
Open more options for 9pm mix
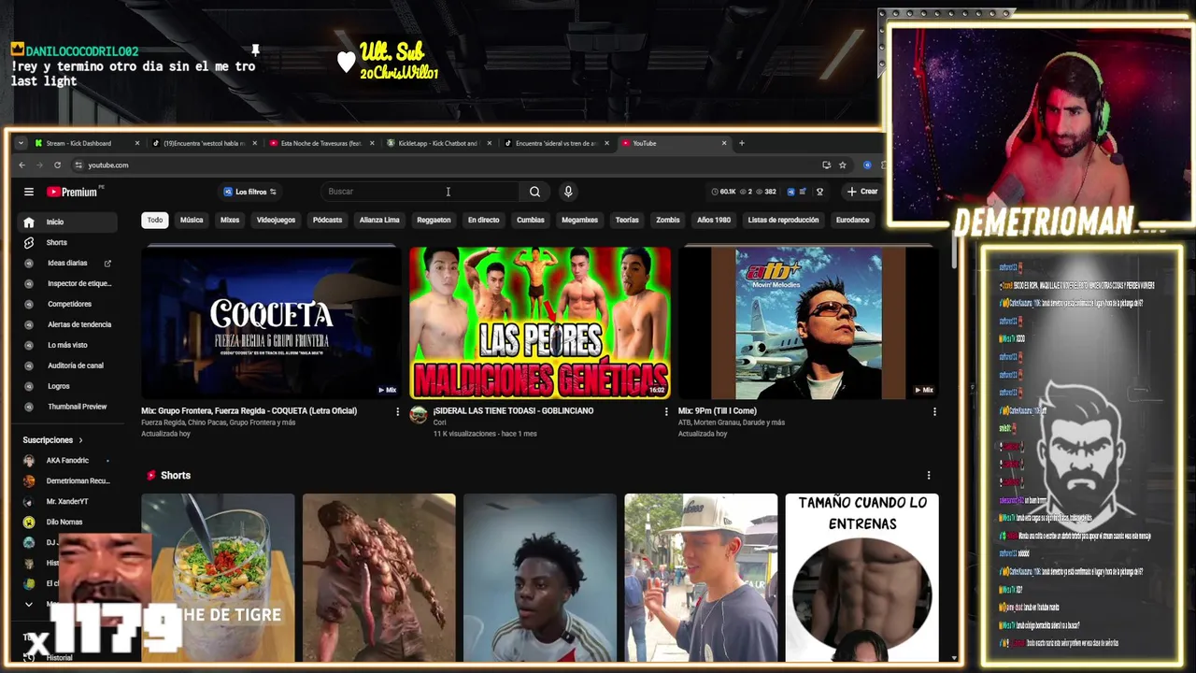point(934,411)
